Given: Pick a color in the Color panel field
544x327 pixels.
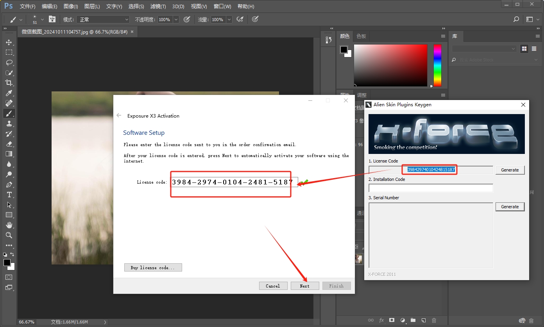Looking at the screenshot, I should pos(390,65).
